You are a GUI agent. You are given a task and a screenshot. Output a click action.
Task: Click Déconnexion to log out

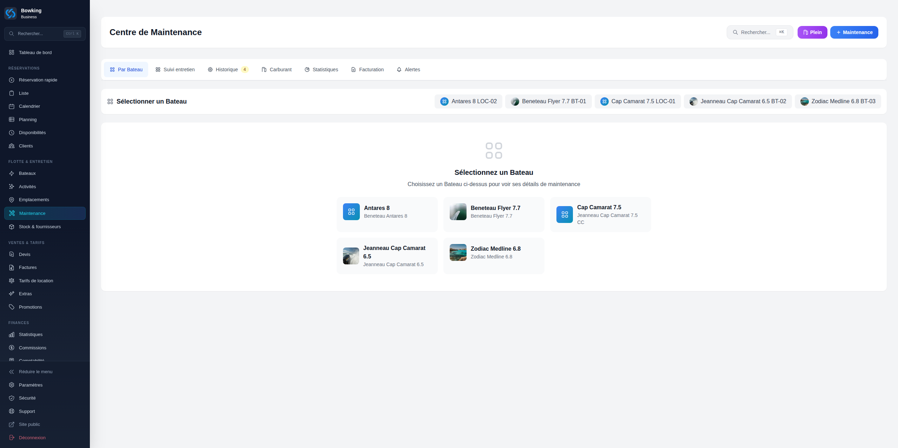[x=45, y=438]
